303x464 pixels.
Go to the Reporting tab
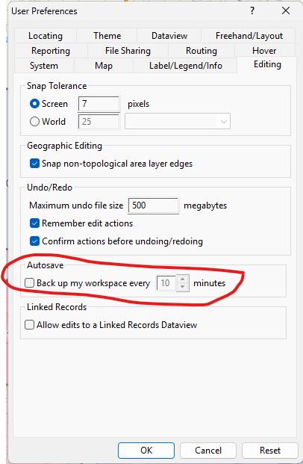[51, 51]
